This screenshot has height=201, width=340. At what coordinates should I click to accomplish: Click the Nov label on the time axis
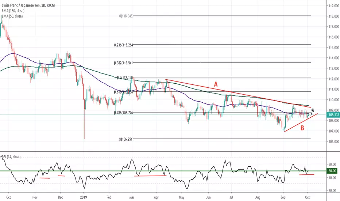(x=35, y=197)
